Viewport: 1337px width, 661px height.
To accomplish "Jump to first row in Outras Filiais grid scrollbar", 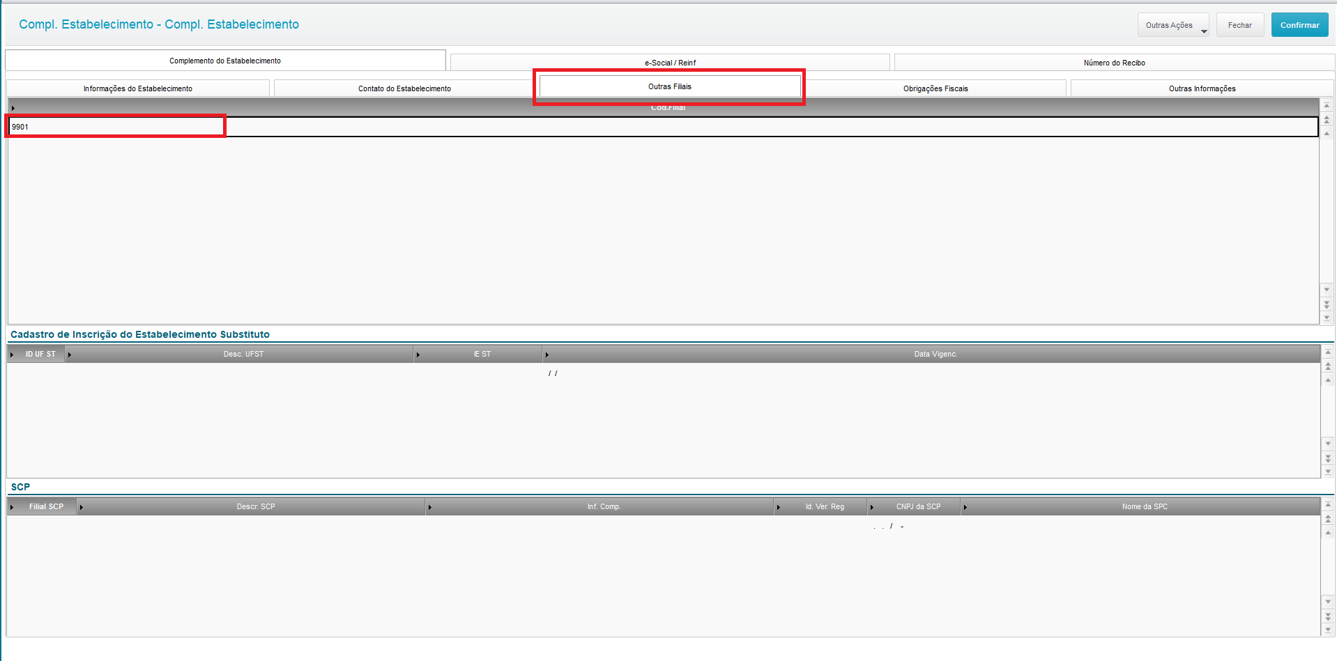I will click(x=1327, y=106).
